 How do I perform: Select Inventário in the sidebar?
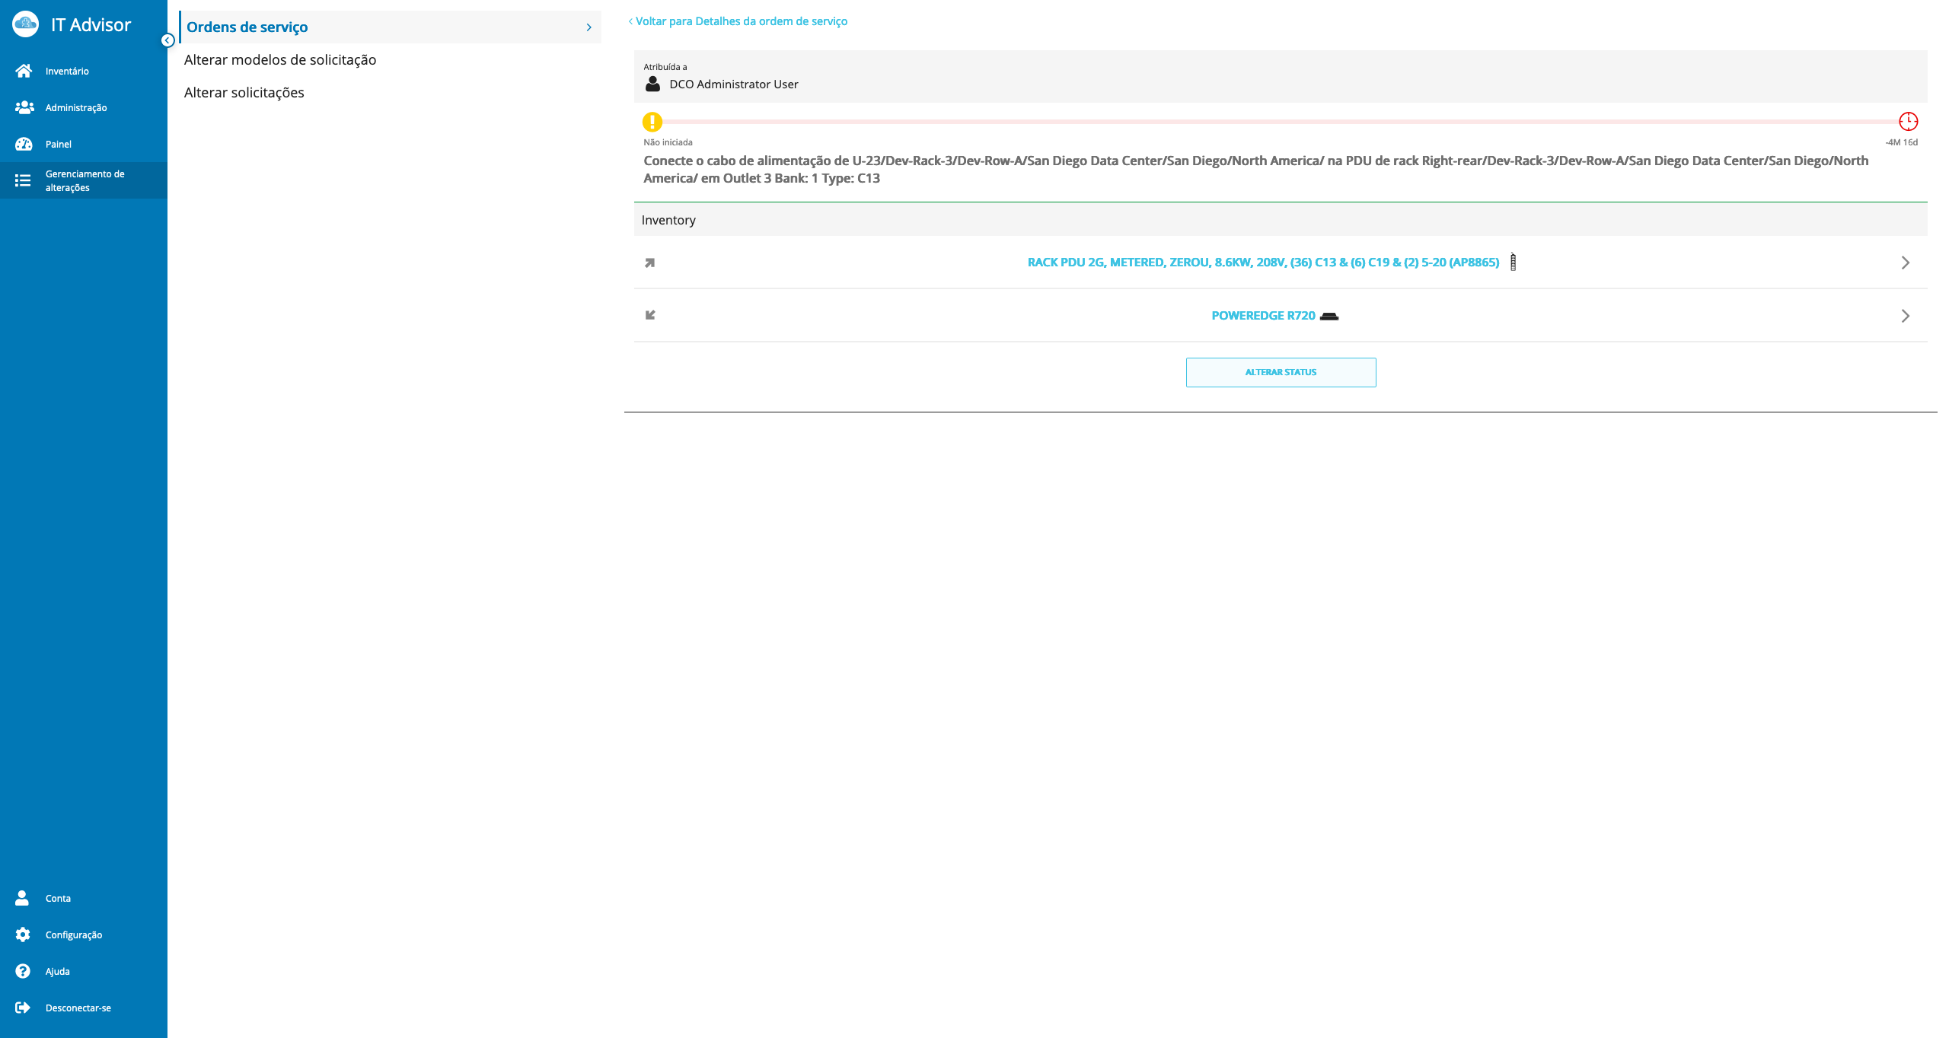(x=67, y=71)
